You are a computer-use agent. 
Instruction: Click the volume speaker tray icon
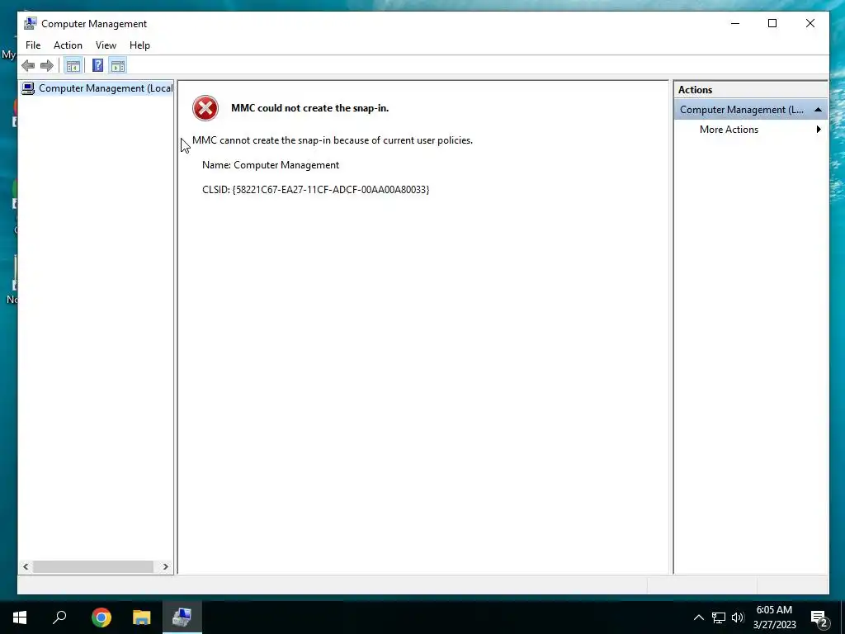click(738, 617)
